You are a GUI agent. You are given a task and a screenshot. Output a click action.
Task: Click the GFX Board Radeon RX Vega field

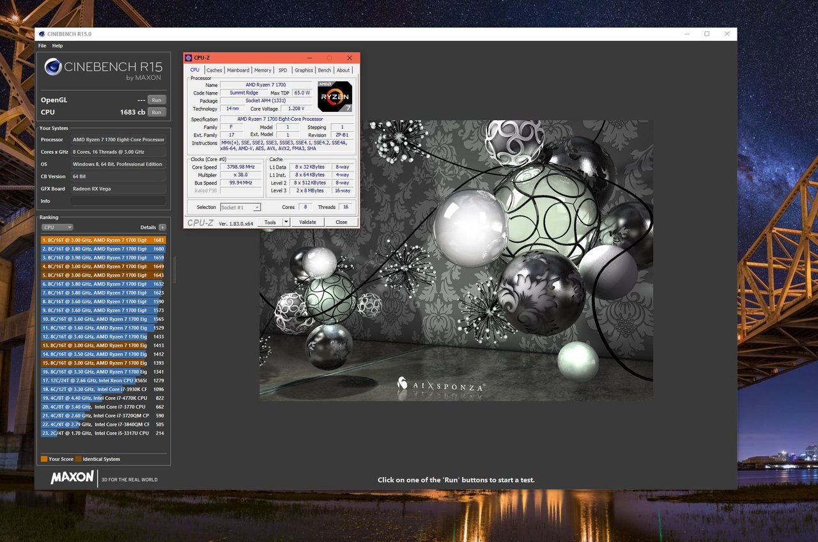(x=118, y=189)
